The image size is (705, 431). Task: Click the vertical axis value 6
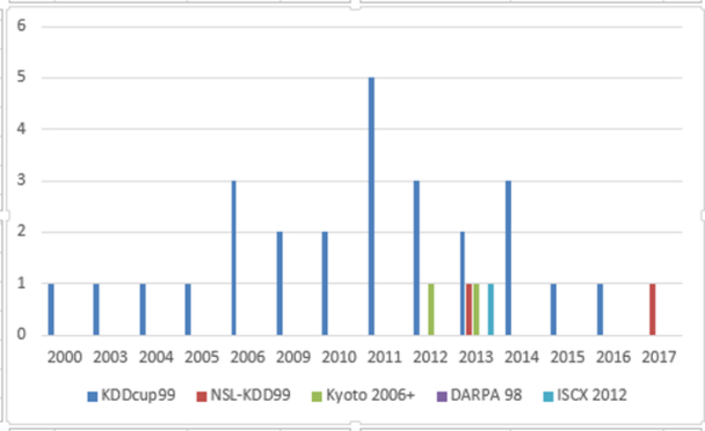tap(21, 26)
